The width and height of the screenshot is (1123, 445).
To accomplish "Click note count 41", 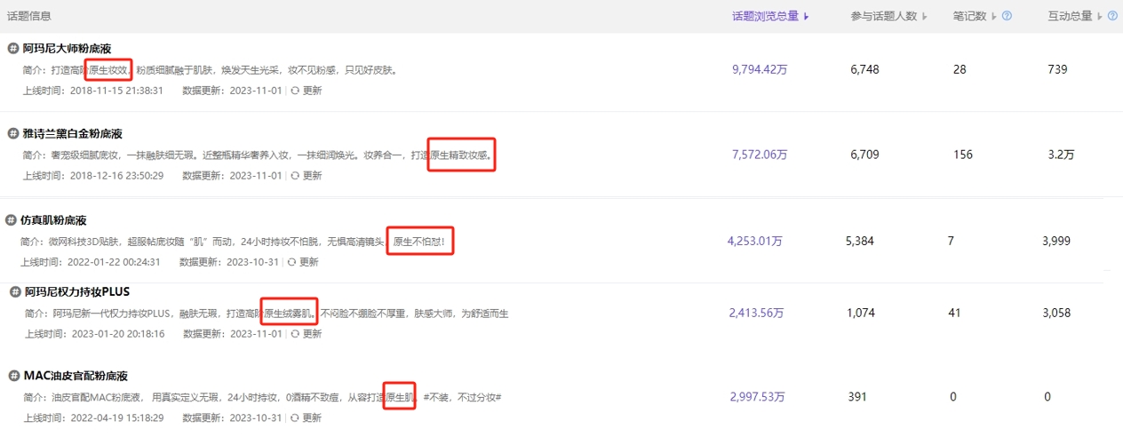I will coord(955,313).
